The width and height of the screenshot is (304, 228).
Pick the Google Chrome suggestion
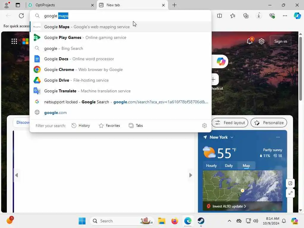121,69
